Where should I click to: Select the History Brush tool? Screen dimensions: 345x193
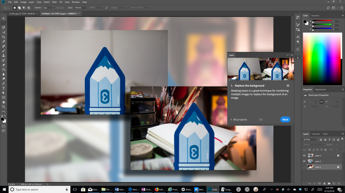4,60
